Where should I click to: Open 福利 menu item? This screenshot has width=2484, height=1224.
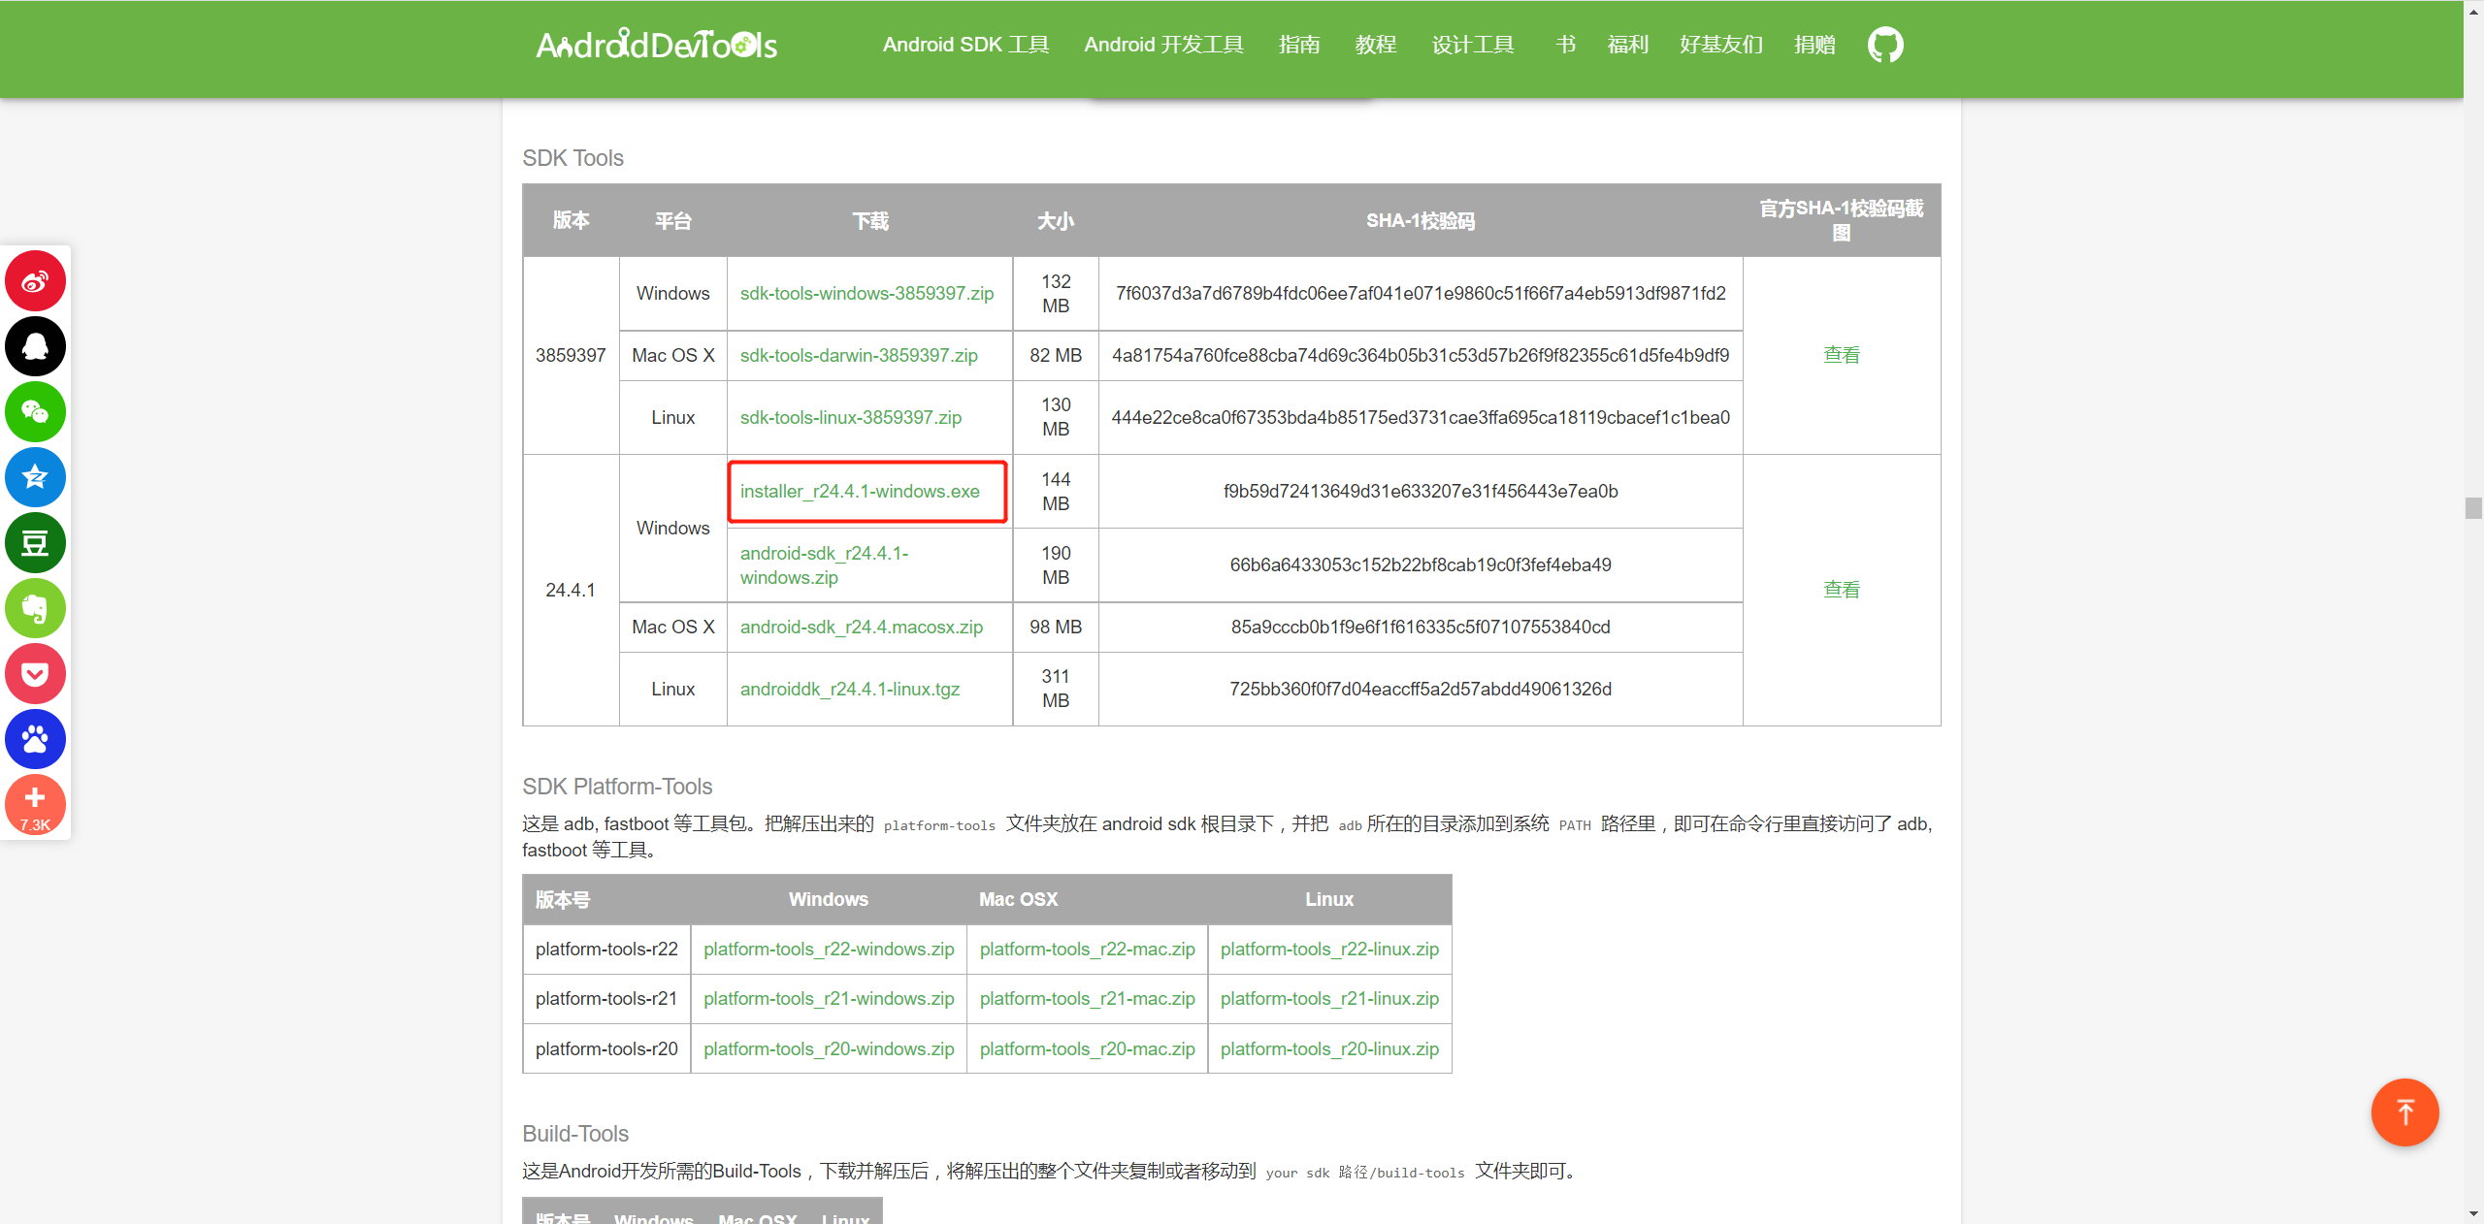1627,45
